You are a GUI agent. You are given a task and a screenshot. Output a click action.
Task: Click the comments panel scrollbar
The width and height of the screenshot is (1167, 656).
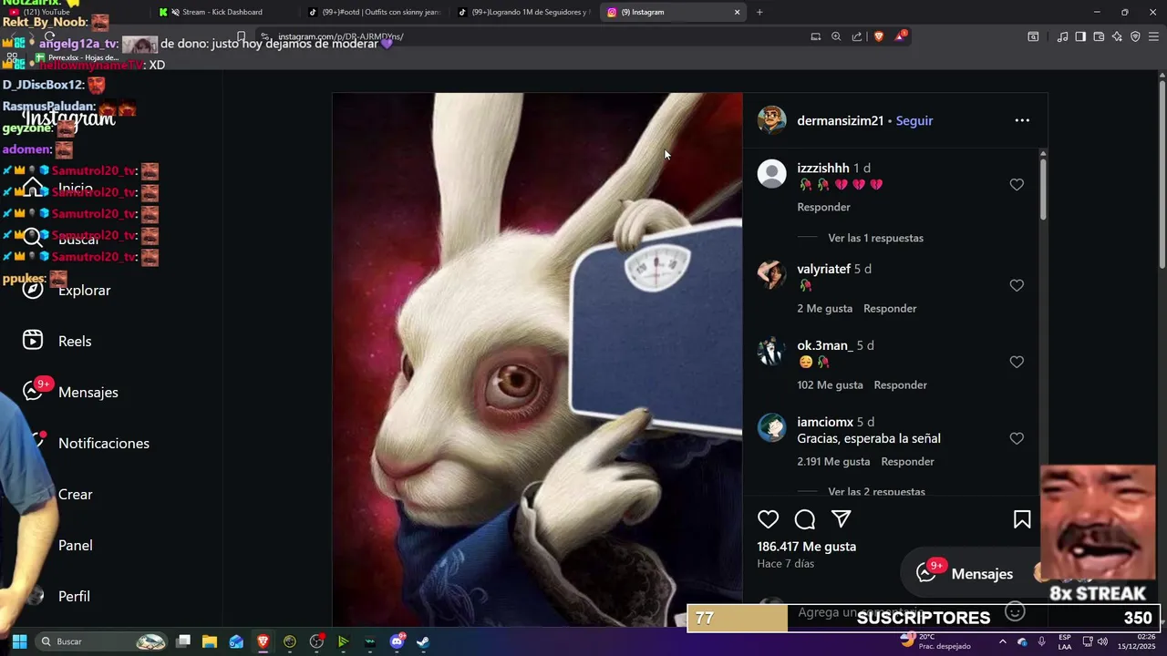click(1043, 190)
